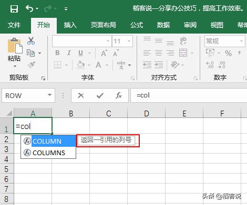Click the Orientation text angle icon
Viewport: 247px width, 205px height.
pyautogui.click(x=175, y=65)
